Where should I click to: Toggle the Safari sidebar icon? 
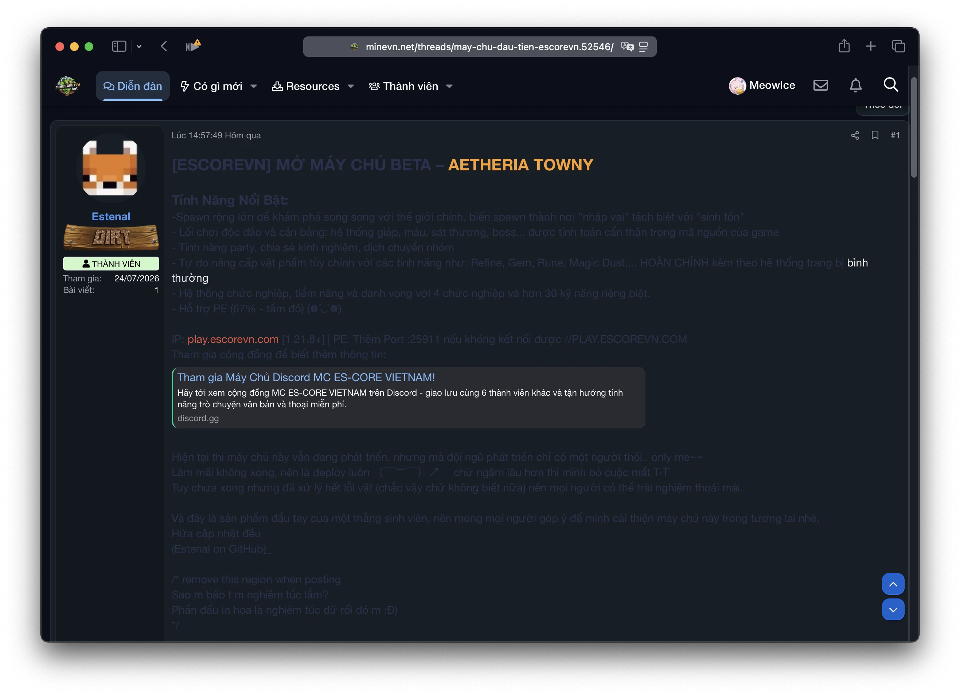(x=119, y=46)
